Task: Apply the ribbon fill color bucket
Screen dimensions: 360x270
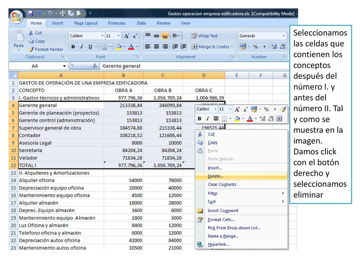Action: coord(119,47)
